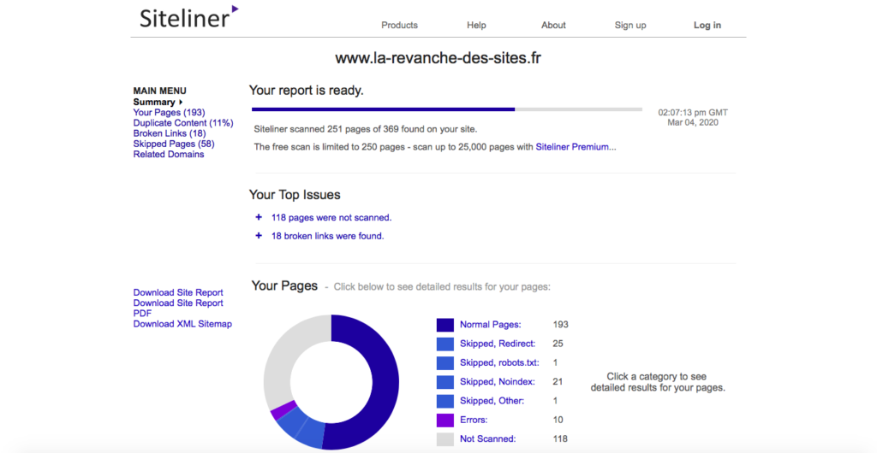Click the Skipped, Redirect color swatch
Screen dimensions: 877x453
point(445,344)
